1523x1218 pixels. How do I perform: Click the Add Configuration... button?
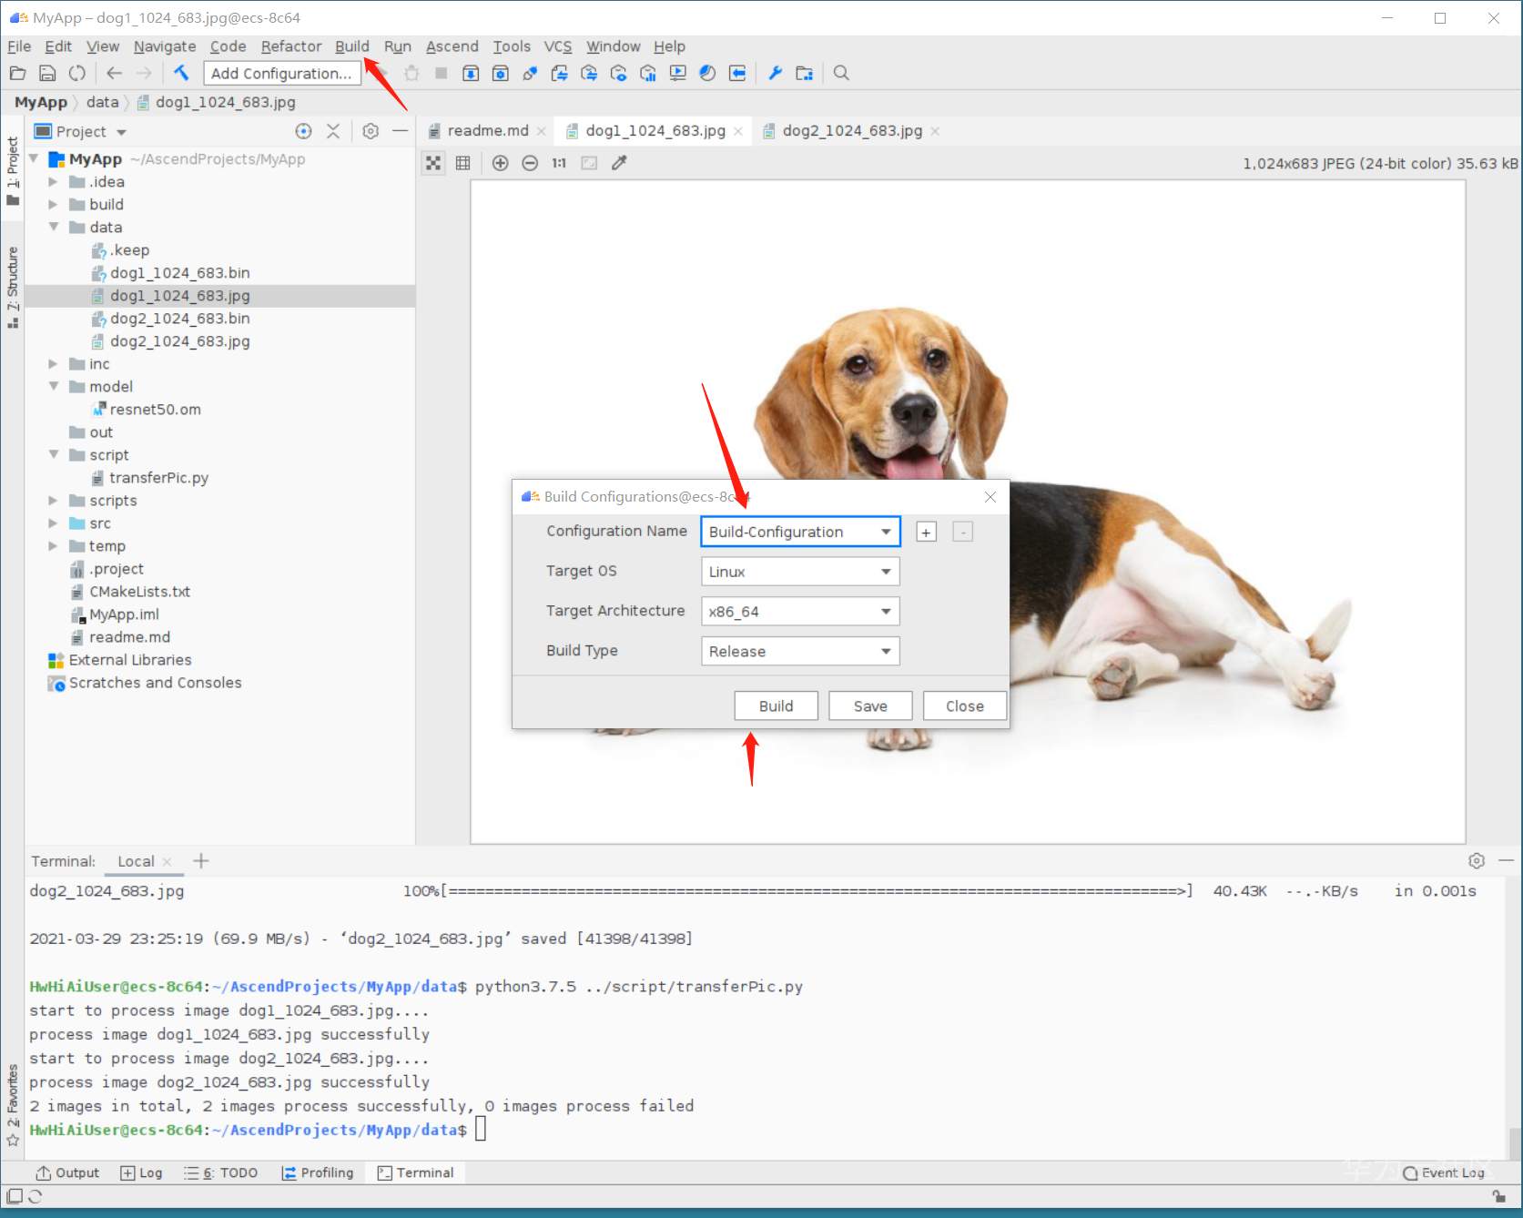pos(281,74)
